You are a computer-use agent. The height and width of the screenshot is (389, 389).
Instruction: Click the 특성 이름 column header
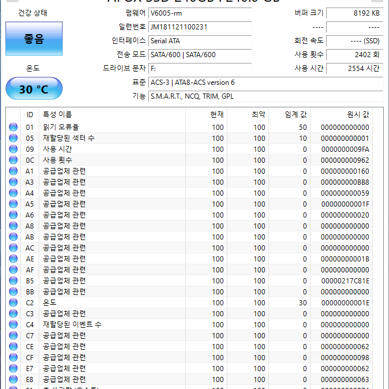pos(112,115)
